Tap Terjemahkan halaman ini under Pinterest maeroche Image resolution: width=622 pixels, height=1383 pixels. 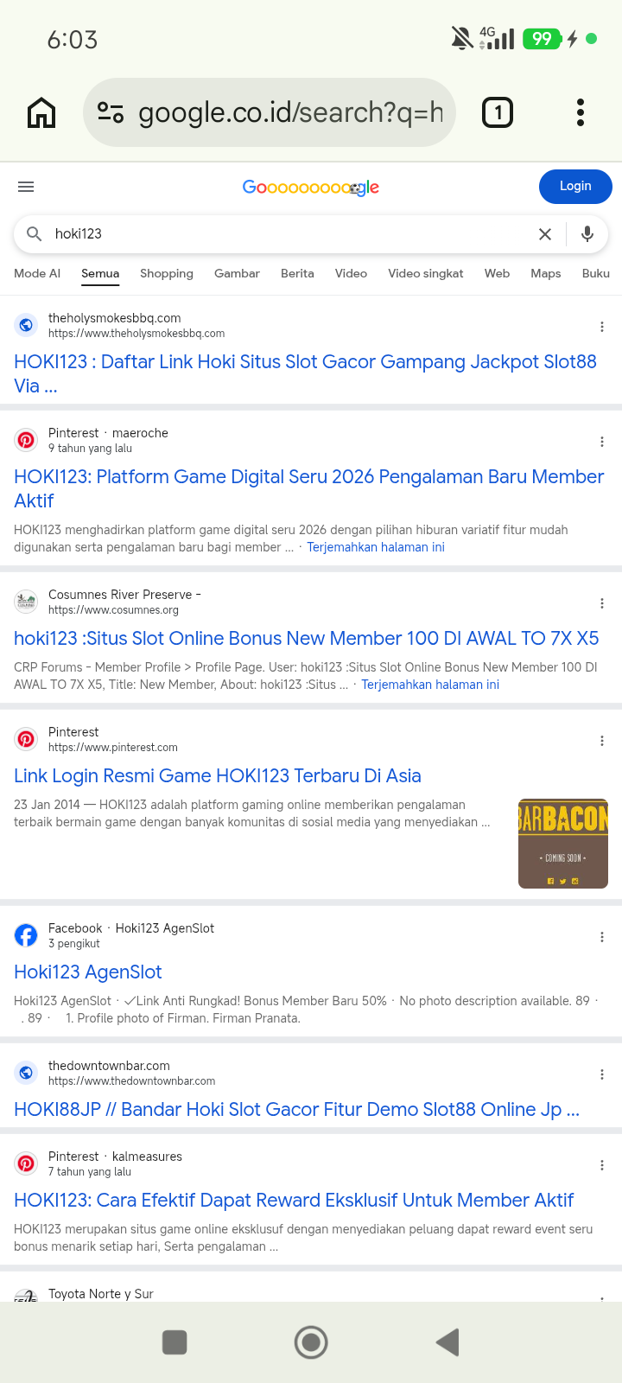pos(376,547)
